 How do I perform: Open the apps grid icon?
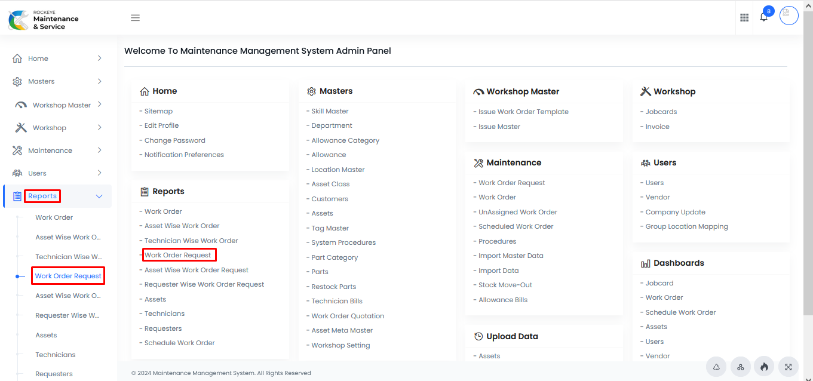(x=744, y=18)
